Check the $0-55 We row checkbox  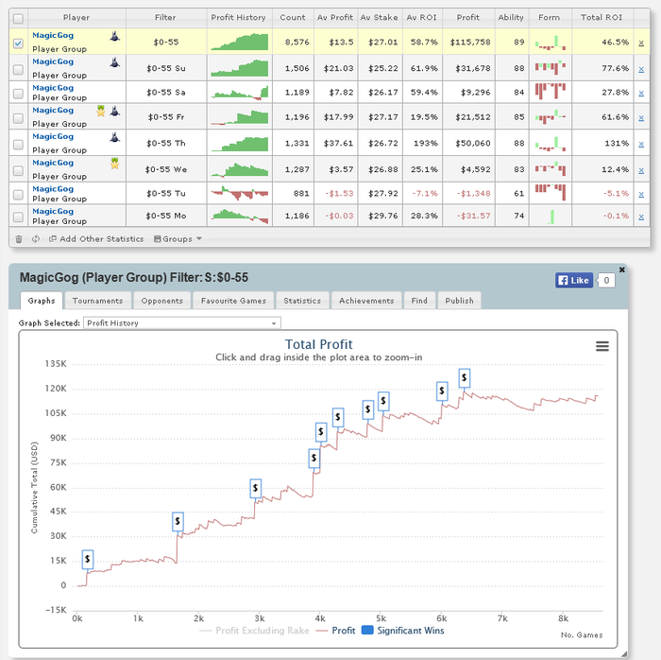[18, 170]
